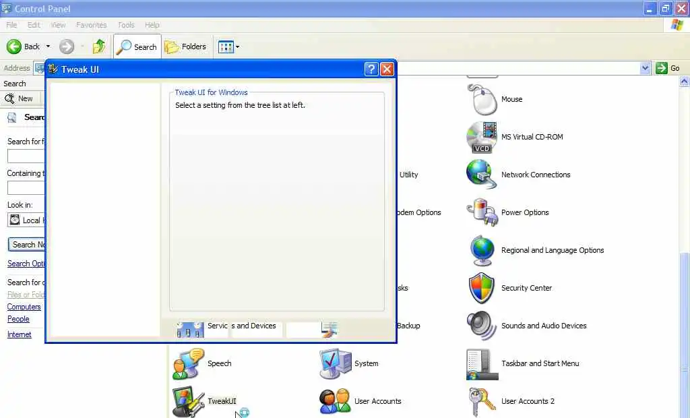Image resolution: width=690 pixels, height=418 pixels.
Task: Click the Computers search link
Action: [24, 307]
